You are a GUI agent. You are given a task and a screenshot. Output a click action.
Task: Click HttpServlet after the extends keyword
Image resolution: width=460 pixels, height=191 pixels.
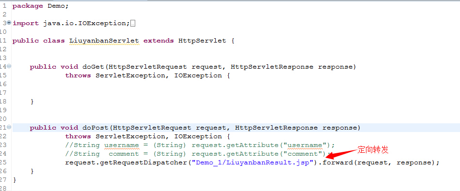pyautogui.click(x=203, y=41)
